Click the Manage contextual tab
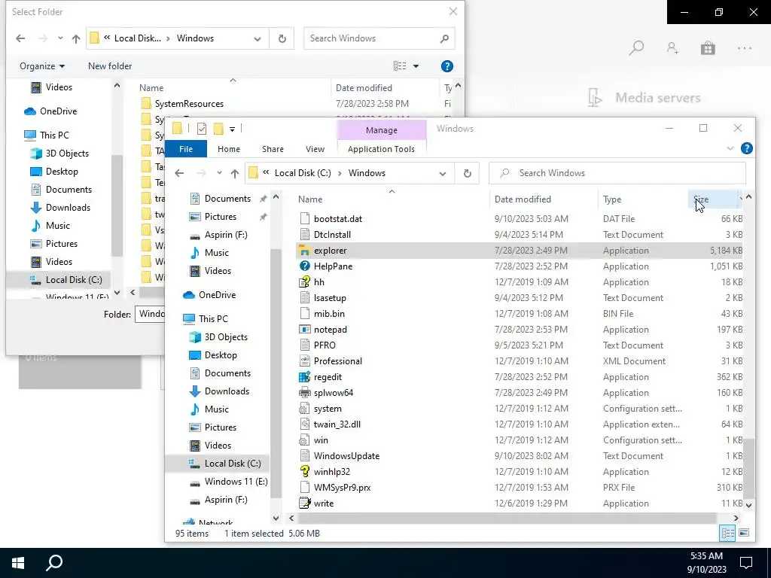Screen dimensions: 771x578 tap(382, 129)
